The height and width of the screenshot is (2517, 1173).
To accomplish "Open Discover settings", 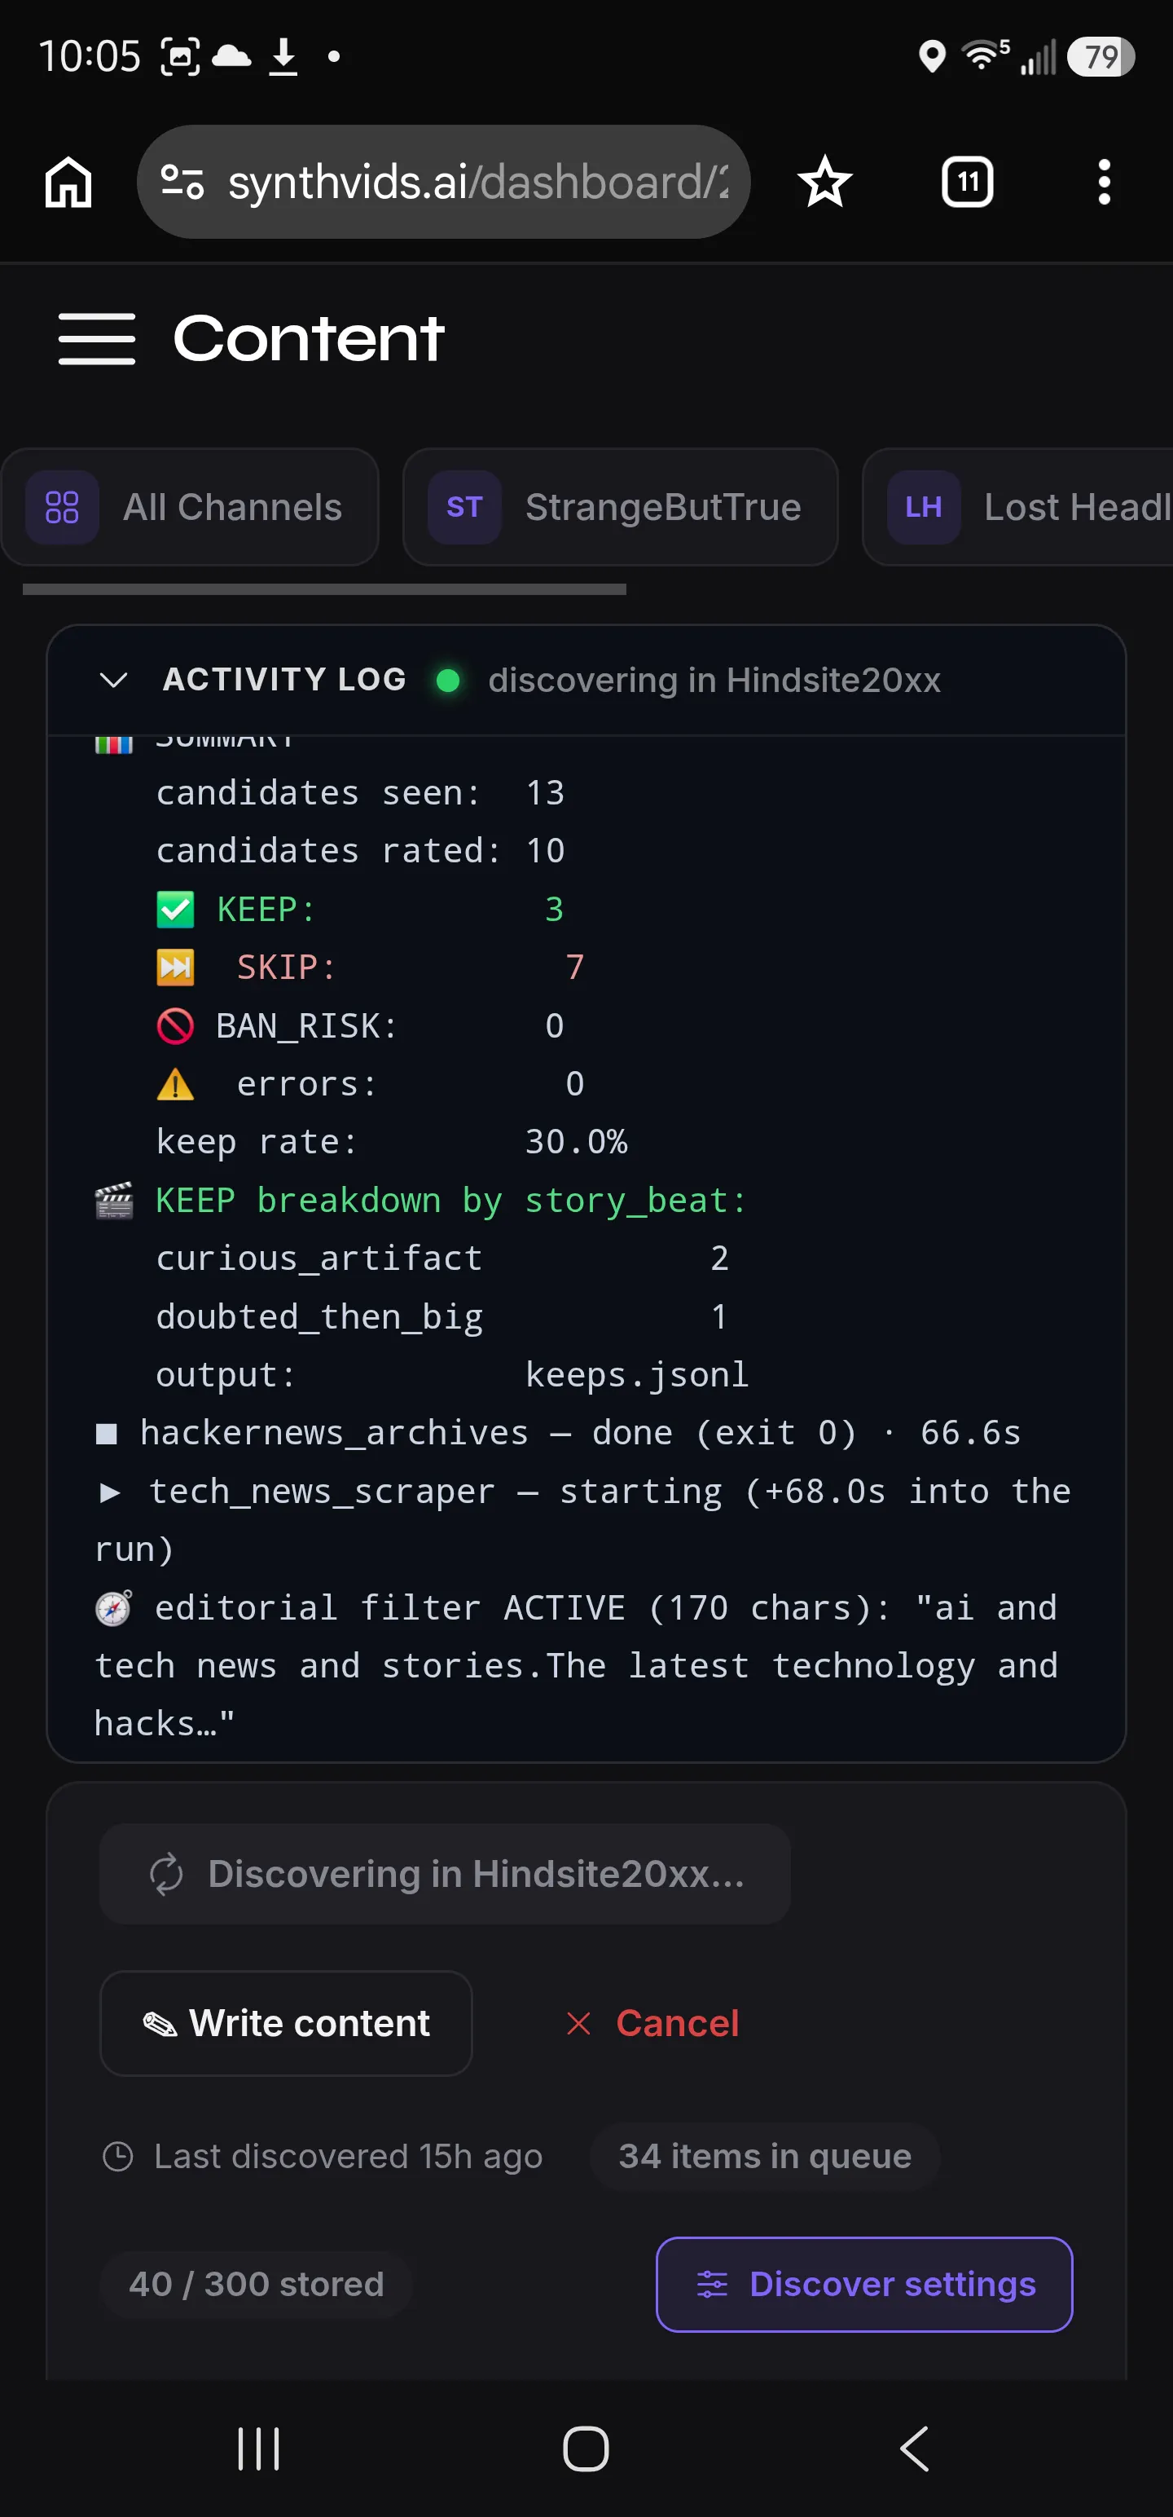I will pos(864,2285).
